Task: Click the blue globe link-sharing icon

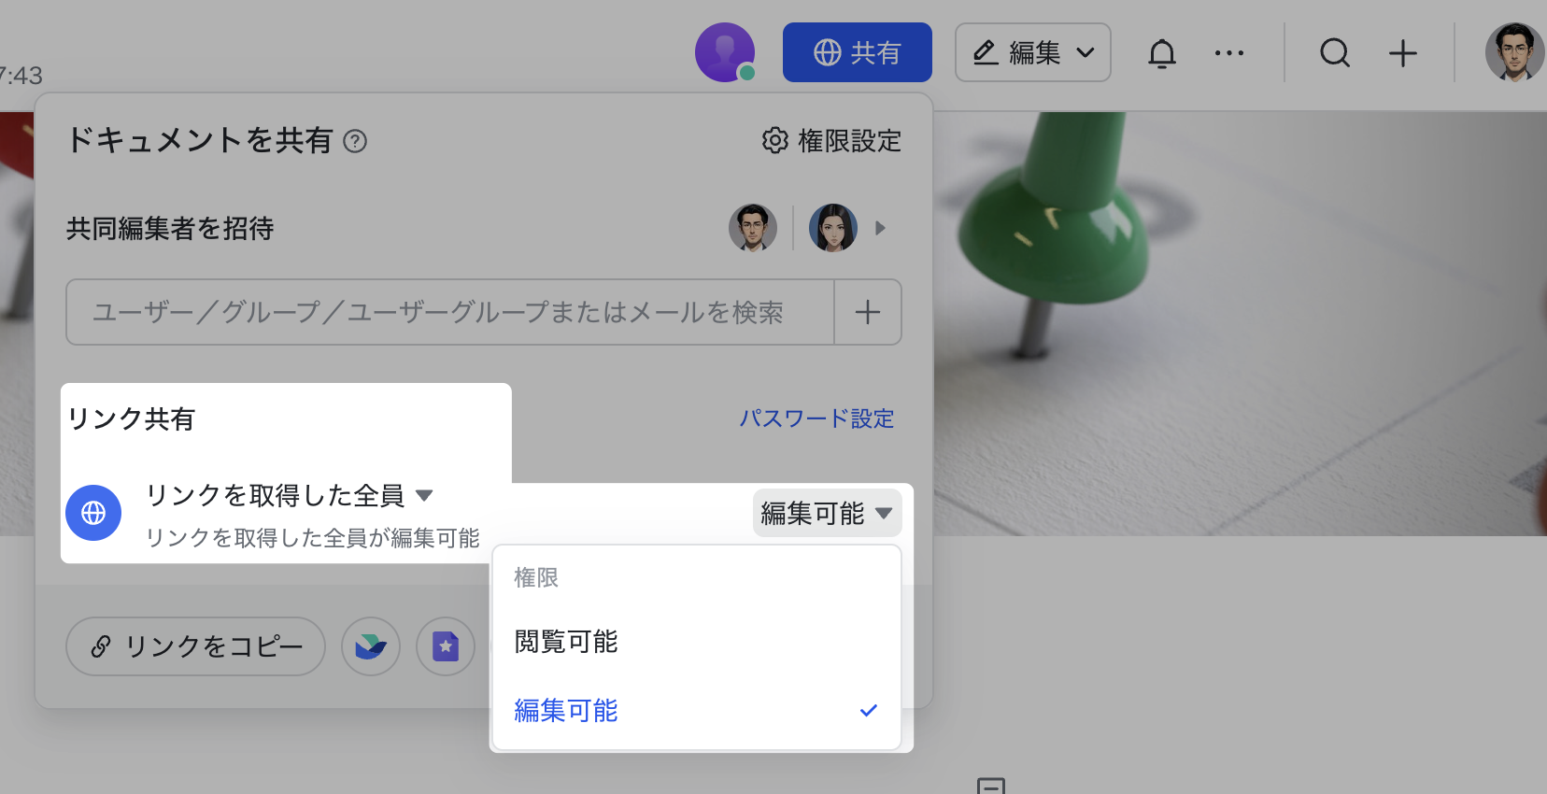Action: click(x=93, y=513)
